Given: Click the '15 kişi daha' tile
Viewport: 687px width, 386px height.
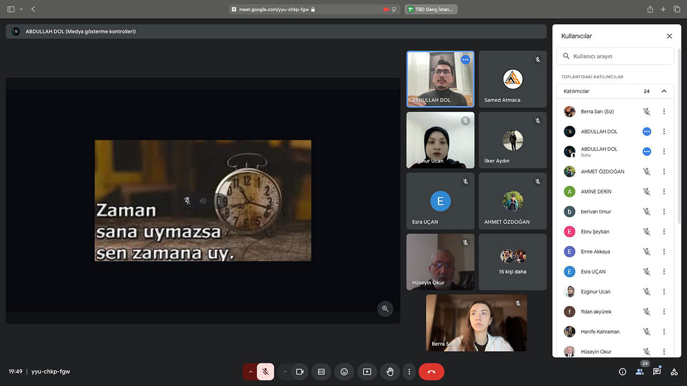Looking at the screenshot, I should pos(512,261).
